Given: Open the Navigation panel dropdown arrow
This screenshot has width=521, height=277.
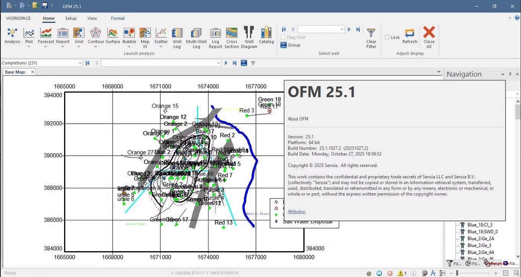Looking at the screenshot, I should (503, 74).
